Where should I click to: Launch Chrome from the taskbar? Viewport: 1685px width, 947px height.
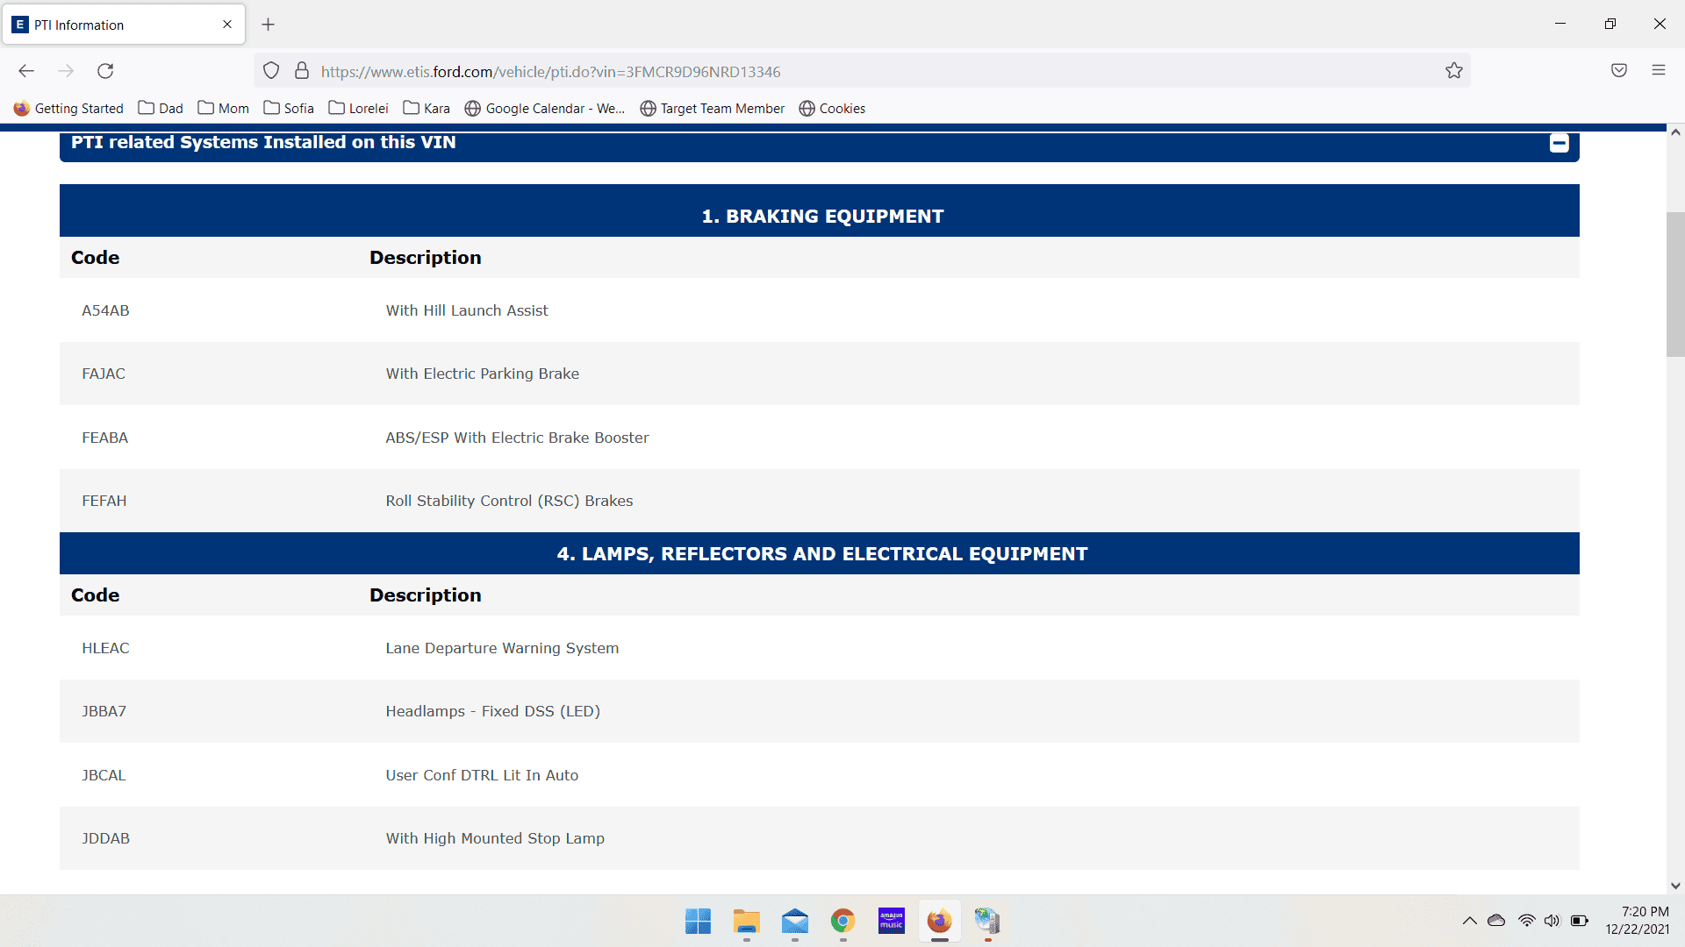(x=842, y=921)
